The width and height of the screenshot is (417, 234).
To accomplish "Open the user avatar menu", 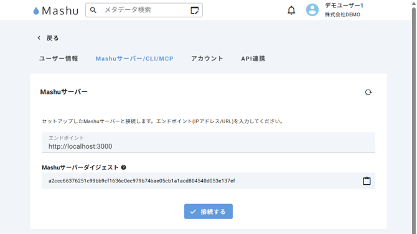I will click(312, 10).
